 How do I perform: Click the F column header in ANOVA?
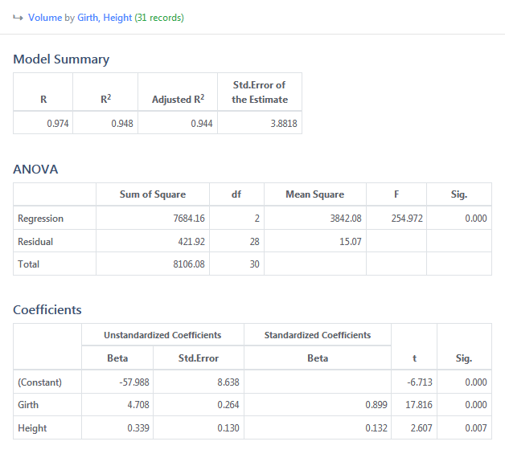coord(396,194)
